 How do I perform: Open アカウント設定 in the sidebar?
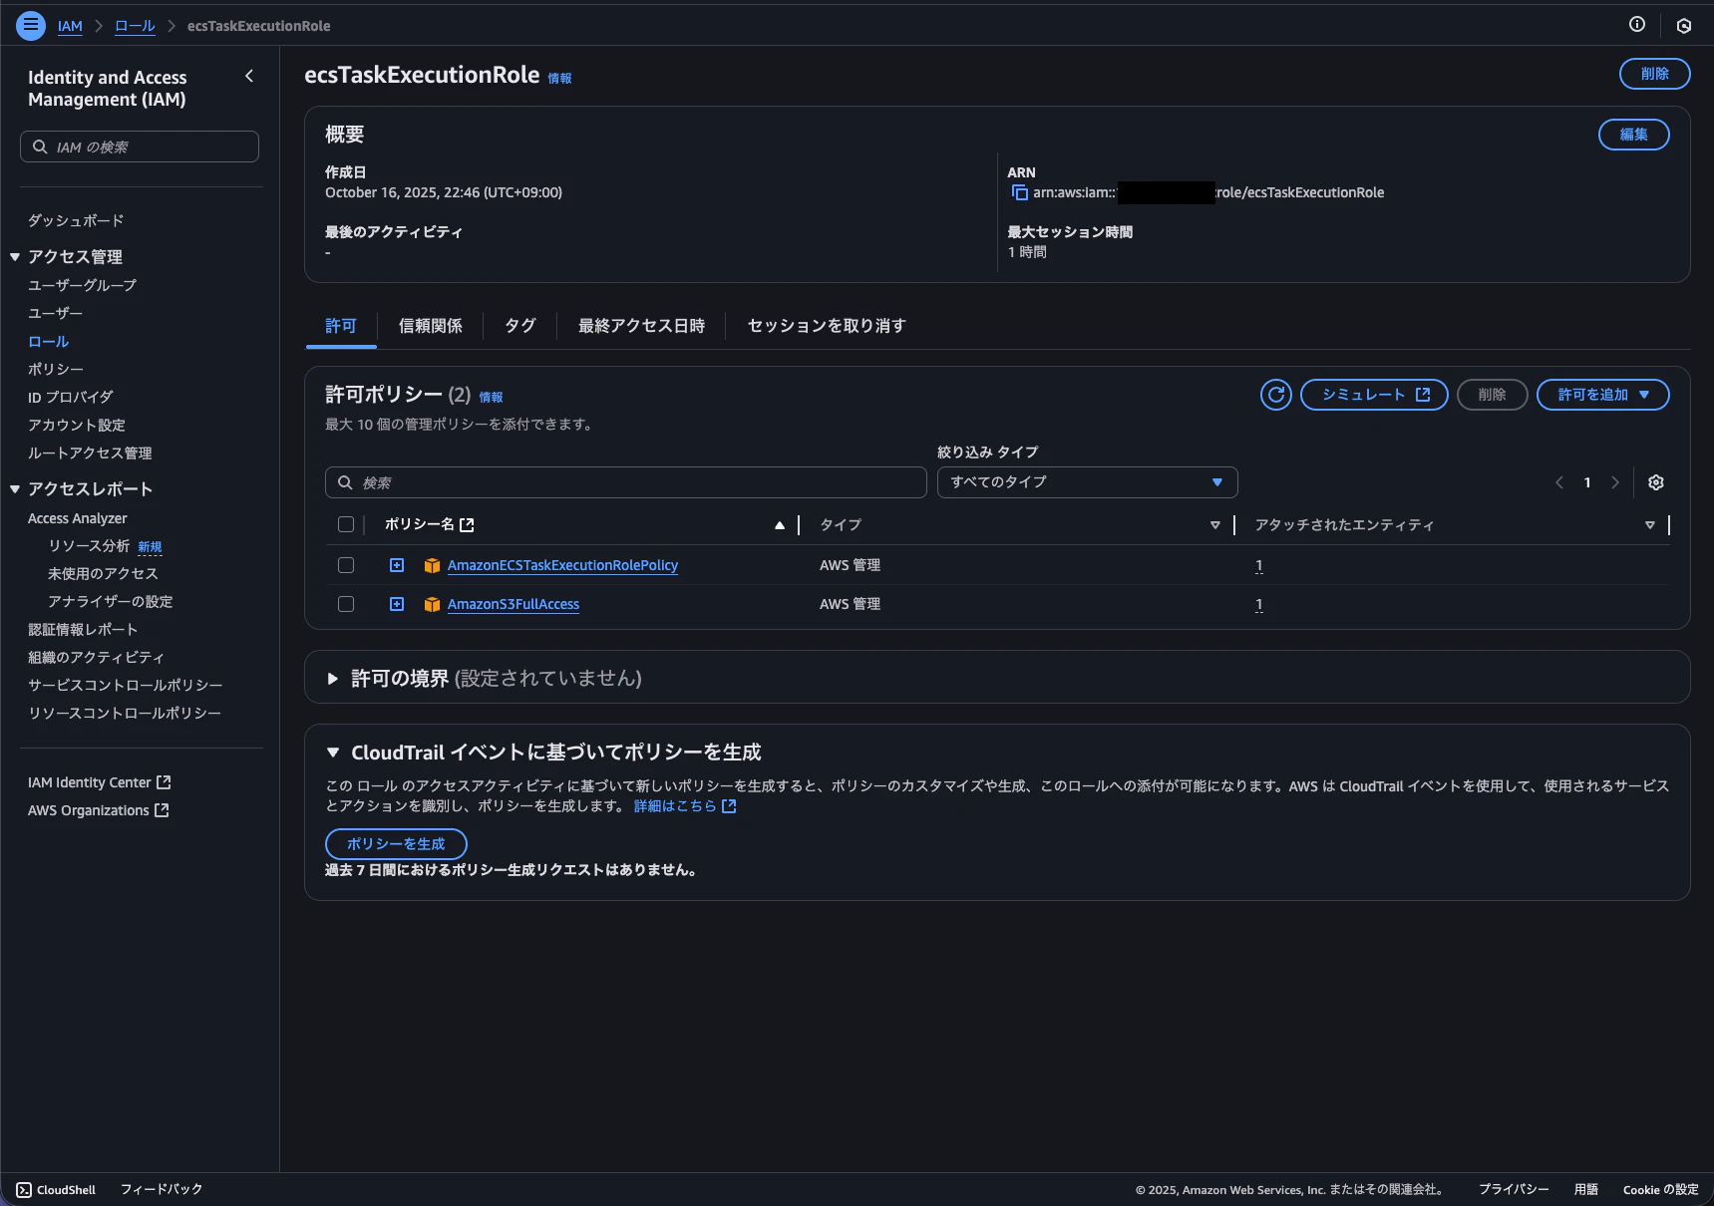tap(77, 425)
